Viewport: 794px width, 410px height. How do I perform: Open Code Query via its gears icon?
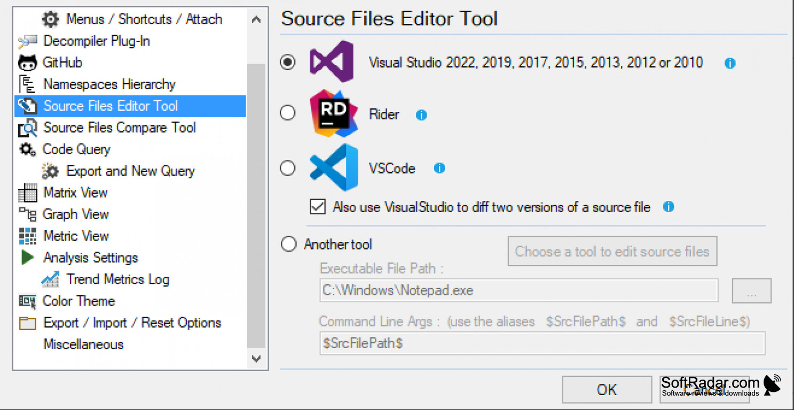tap(27, 149)
